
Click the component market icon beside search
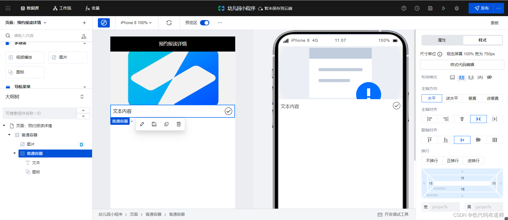[84, 36]
